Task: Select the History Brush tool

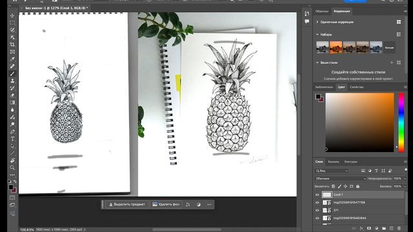Action: pyautogui.click(x=12, y=88)
